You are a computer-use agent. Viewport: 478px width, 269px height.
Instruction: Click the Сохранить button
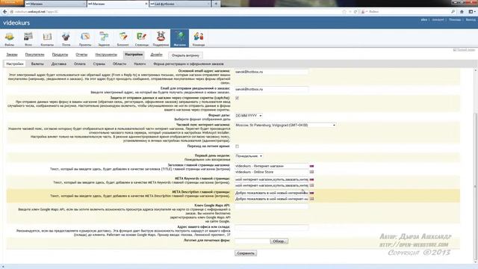pyautogui.click(x=246, y=253)
